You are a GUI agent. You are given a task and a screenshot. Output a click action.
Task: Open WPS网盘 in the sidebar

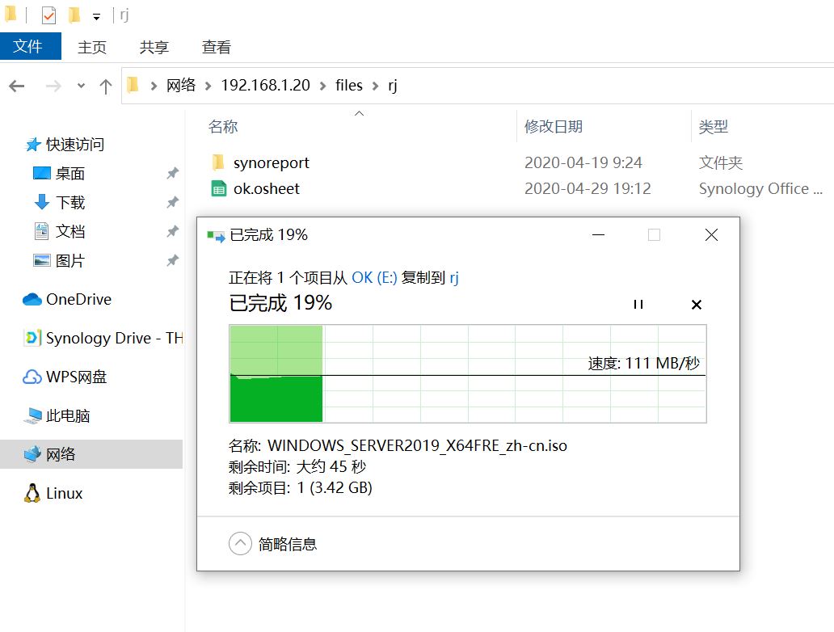(76, 377)
